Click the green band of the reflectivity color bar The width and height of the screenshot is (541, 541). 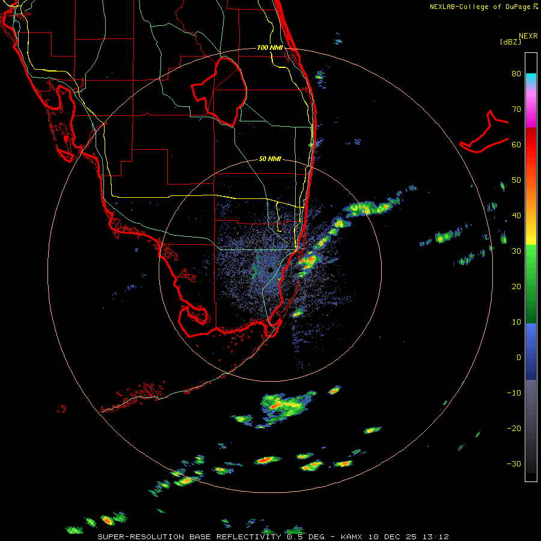click(x=531, y=284)
